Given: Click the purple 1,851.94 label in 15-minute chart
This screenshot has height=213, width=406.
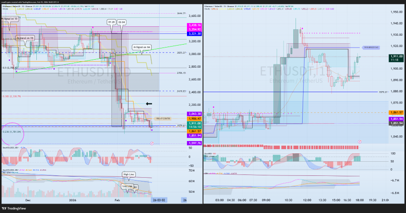Looking at the screenshot, I should (x=396, y=119).
